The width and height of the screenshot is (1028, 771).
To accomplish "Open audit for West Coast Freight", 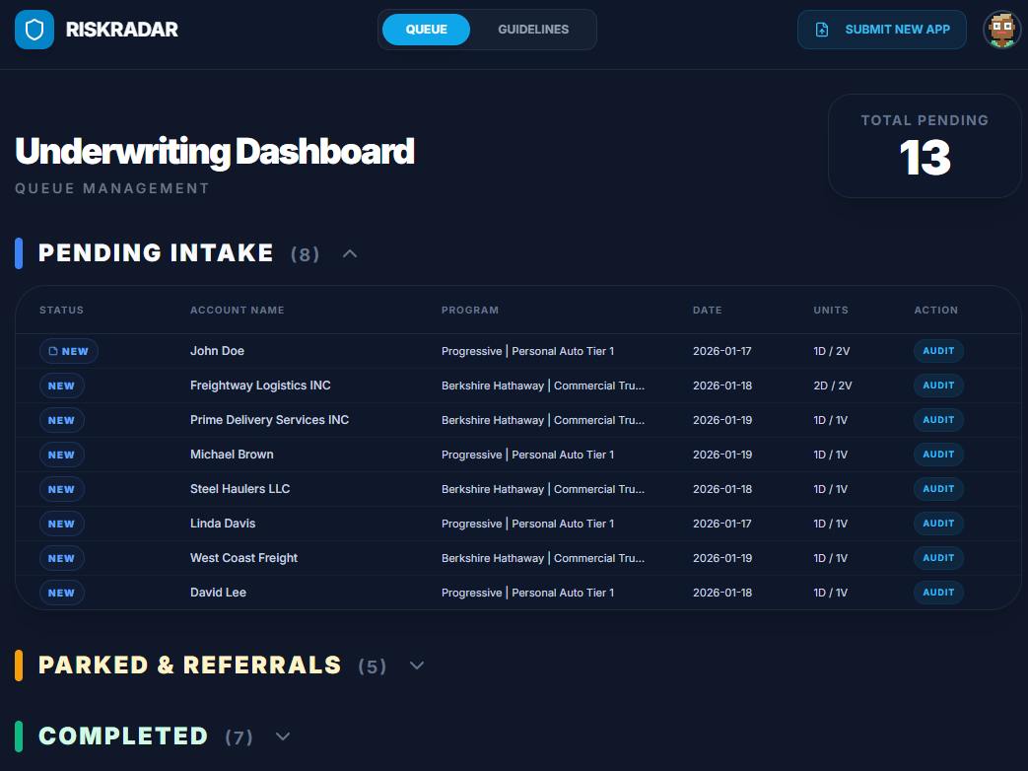I will pos(937,558).
